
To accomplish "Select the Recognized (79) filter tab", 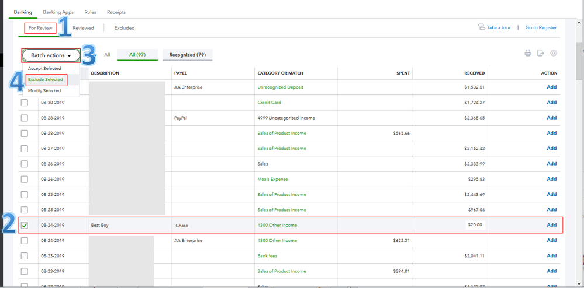I will pyautogui.click(x=187, y=55).
